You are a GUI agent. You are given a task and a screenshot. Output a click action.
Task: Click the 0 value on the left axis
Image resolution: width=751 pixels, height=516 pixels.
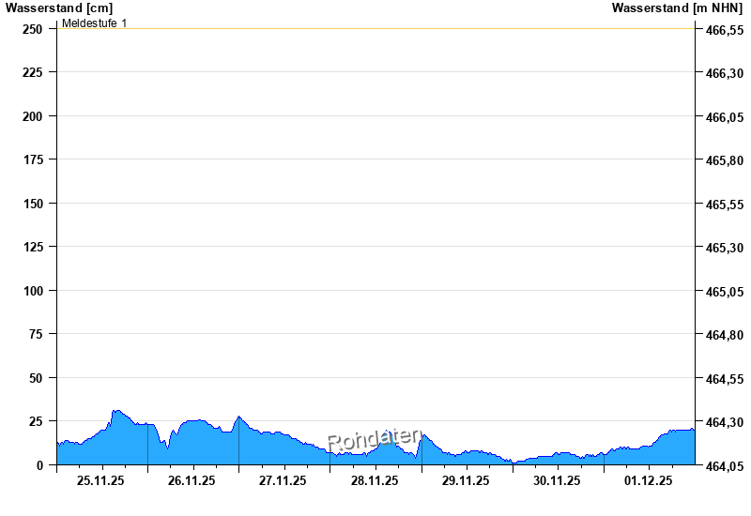tap(39, 465)
